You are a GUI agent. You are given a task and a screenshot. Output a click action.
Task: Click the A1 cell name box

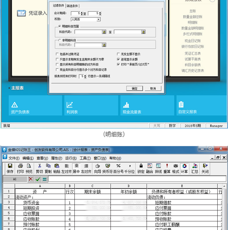[x=15, y=179]
